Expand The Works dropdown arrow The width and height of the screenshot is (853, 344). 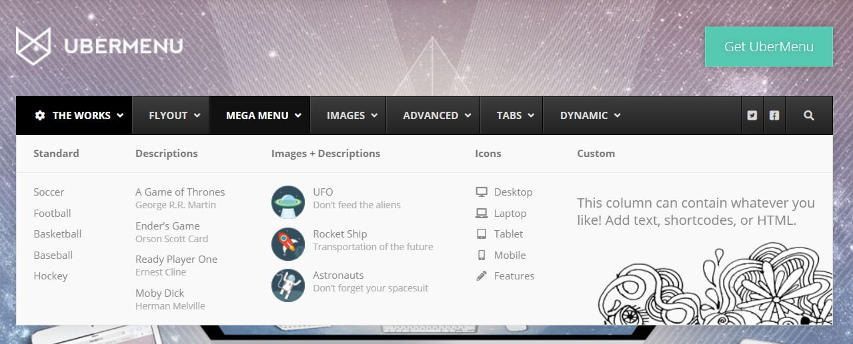(x=120, y=115)
